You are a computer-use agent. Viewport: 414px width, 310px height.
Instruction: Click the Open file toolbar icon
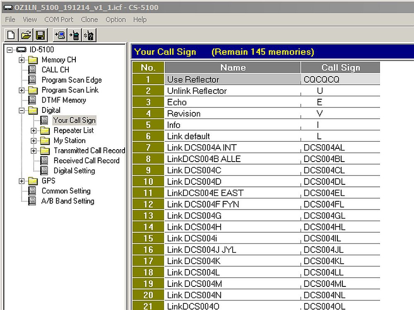(x=26, y=35)
